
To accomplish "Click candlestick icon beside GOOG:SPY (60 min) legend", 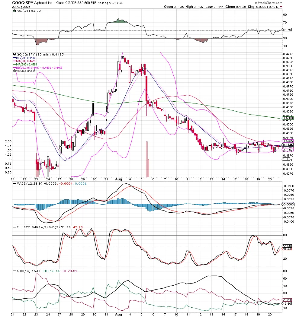I will point(14,54).
